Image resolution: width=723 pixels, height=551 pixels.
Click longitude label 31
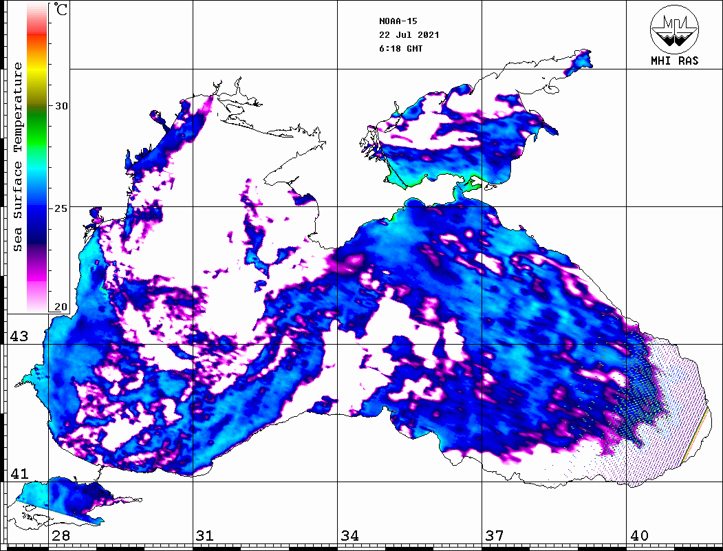click(205, 536)
